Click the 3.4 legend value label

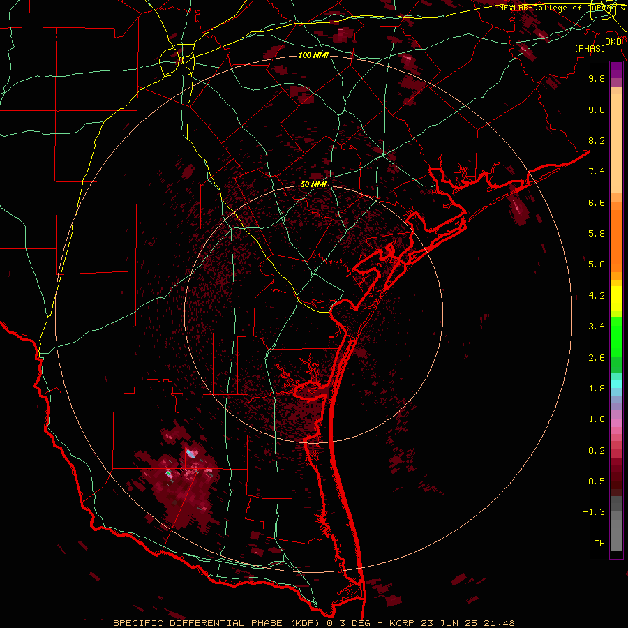coord(597,327)
